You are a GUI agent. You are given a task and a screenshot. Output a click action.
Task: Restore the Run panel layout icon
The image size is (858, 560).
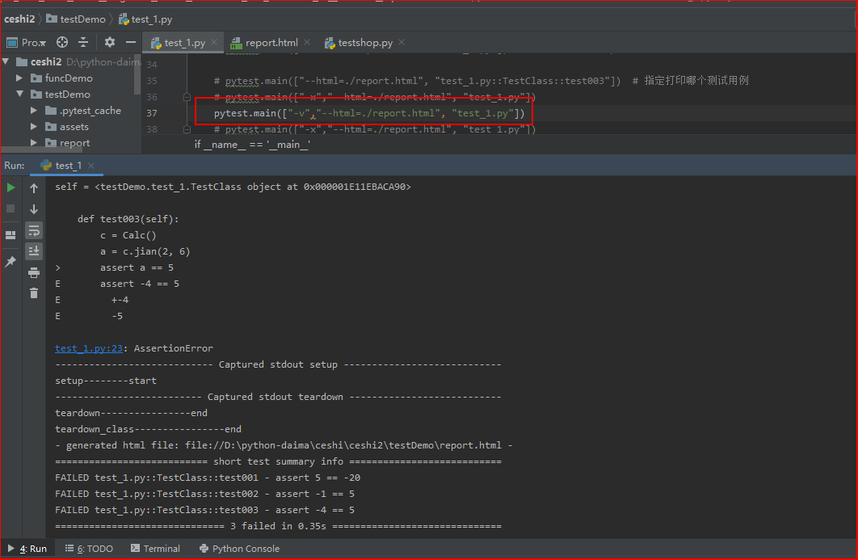click(11, 235)
